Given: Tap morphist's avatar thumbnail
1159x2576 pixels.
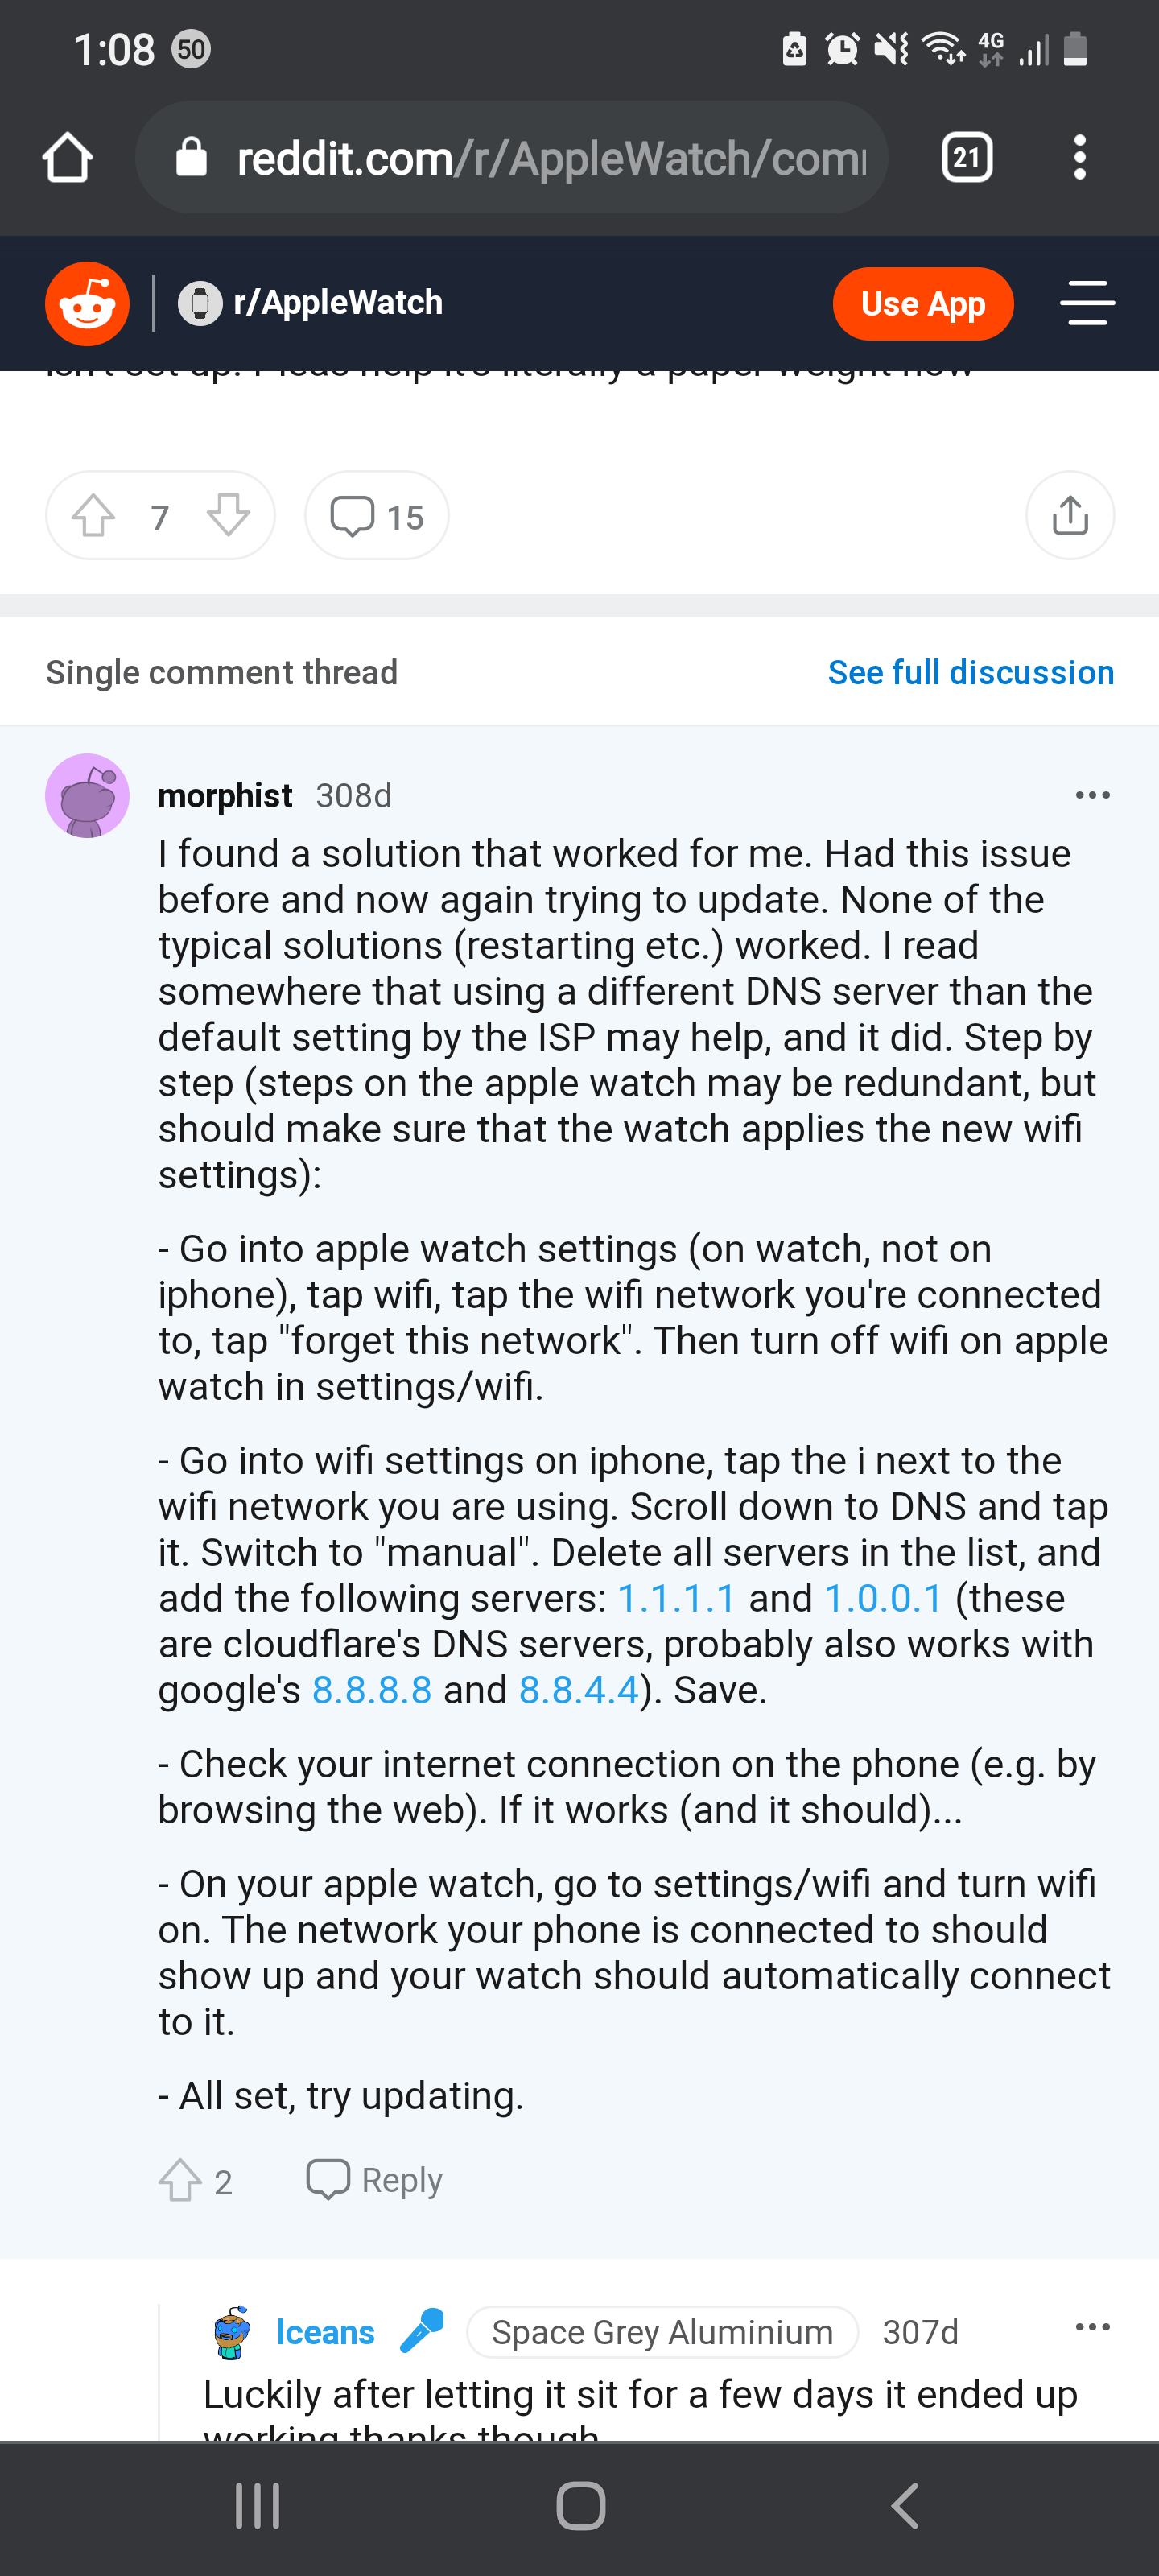Looking at the screenshot, I should [x=87, y=796].
